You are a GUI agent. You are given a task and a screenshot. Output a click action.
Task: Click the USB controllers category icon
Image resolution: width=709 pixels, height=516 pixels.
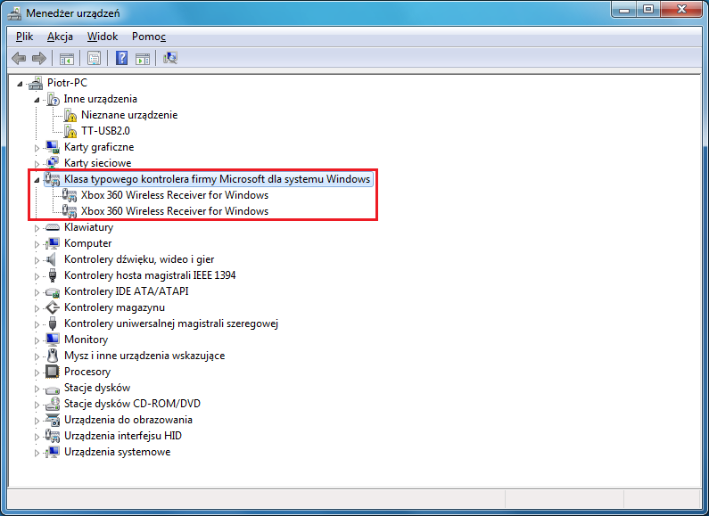[53, 324]
